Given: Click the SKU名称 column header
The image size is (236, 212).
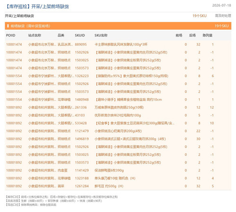Looking at the screenshot, I should pyautogui.click(x=101, y=35).
